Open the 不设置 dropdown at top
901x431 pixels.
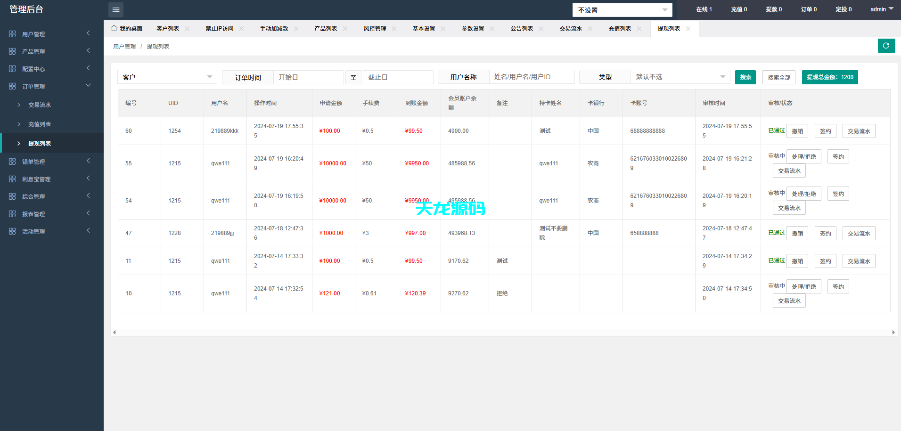622,9
